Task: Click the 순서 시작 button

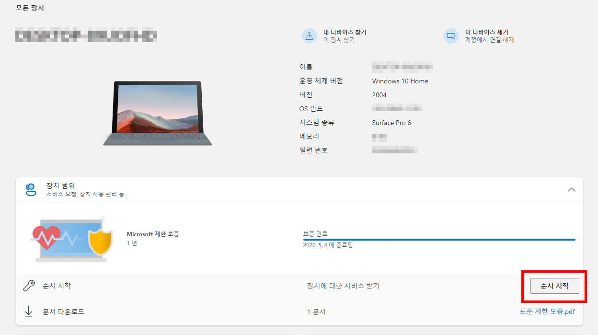Action: point(555,286)
